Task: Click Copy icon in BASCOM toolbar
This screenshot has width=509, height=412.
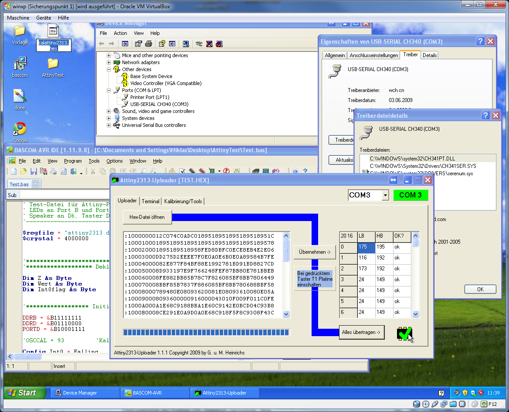Action: [x=103, y=171]
